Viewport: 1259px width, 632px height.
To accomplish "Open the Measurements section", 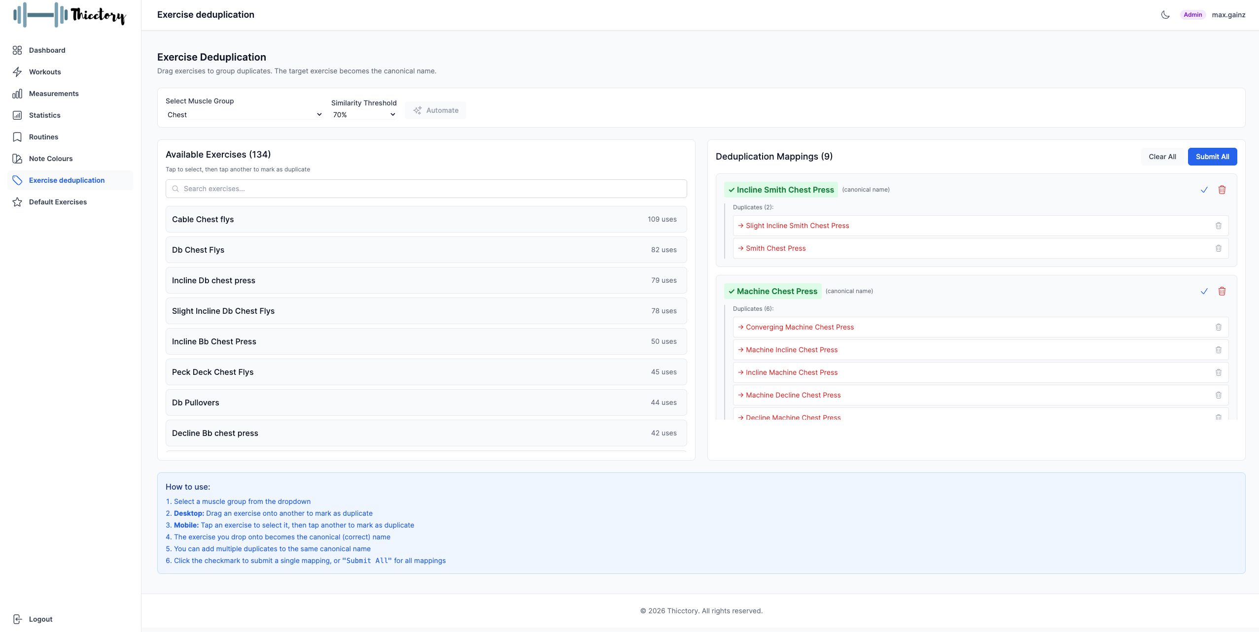I will [x=53, y=93].
